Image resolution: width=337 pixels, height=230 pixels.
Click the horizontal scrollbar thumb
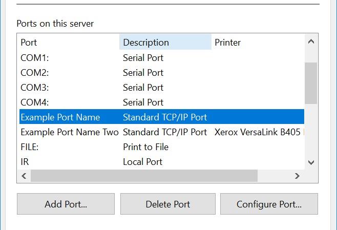click(144, 176)
